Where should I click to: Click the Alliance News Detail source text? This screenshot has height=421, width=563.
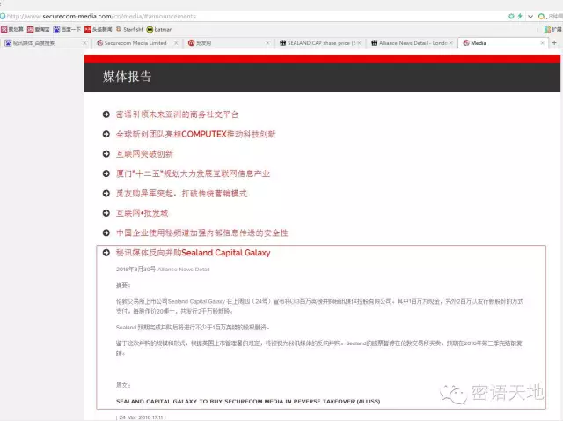(184, 270)
